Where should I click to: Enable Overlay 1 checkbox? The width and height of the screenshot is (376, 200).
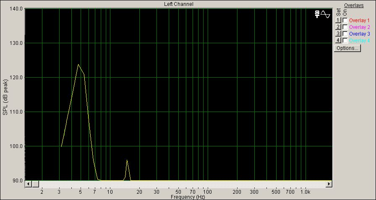point(345,21)
